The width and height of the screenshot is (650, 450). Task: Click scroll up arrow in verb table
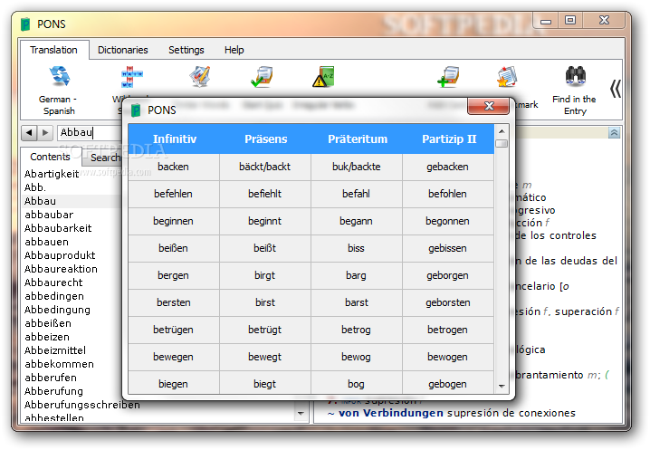(x=502, y=131)
